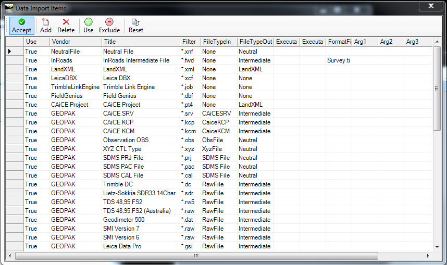The height and width of the screenshot is (265, 447).
Task: Click the CAiCE KCM title cell
Action: pyautogui.click(x=141, y=131)
